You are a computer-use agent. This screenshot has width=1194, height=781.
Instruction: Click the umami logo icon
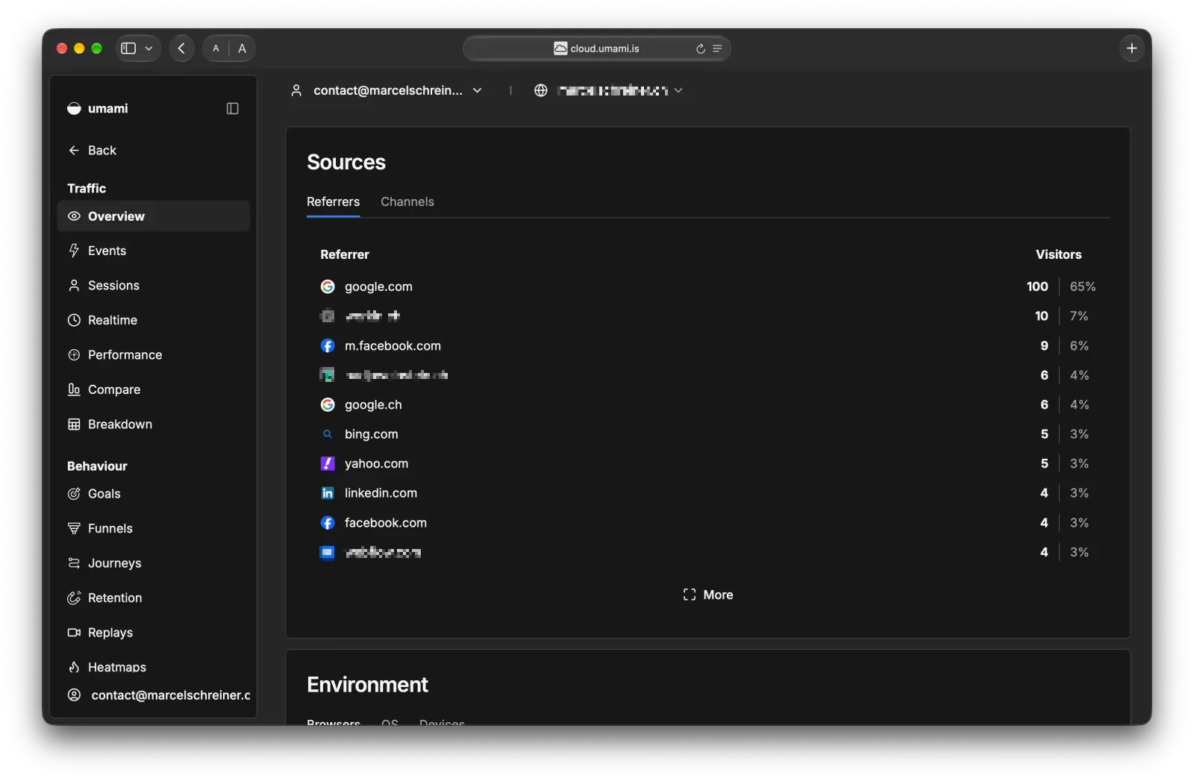74,109
